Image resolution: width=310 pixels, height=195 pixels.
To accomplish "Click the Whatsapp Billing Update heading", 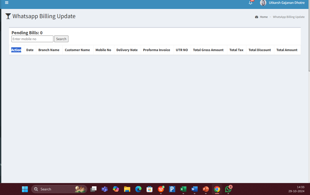I will (x=44, y=16).
